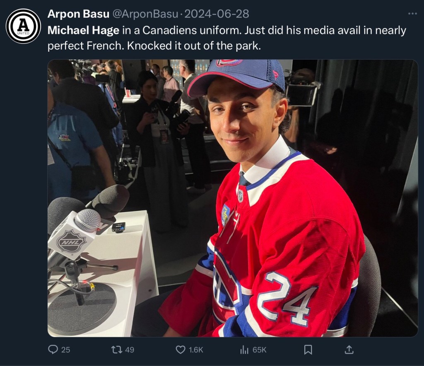The image size is (424, 366).
Task: Click the text "Knocked it out of the park"
Action: coord(193,45)
